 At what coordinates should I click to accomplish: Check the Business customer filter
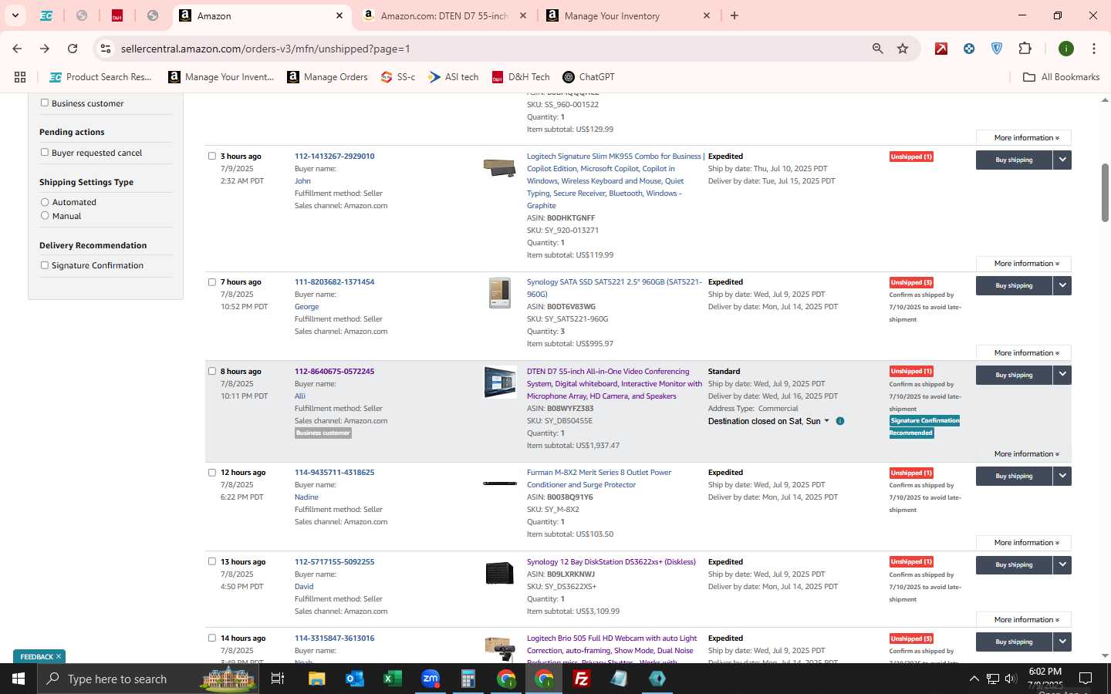pos(45,103)
